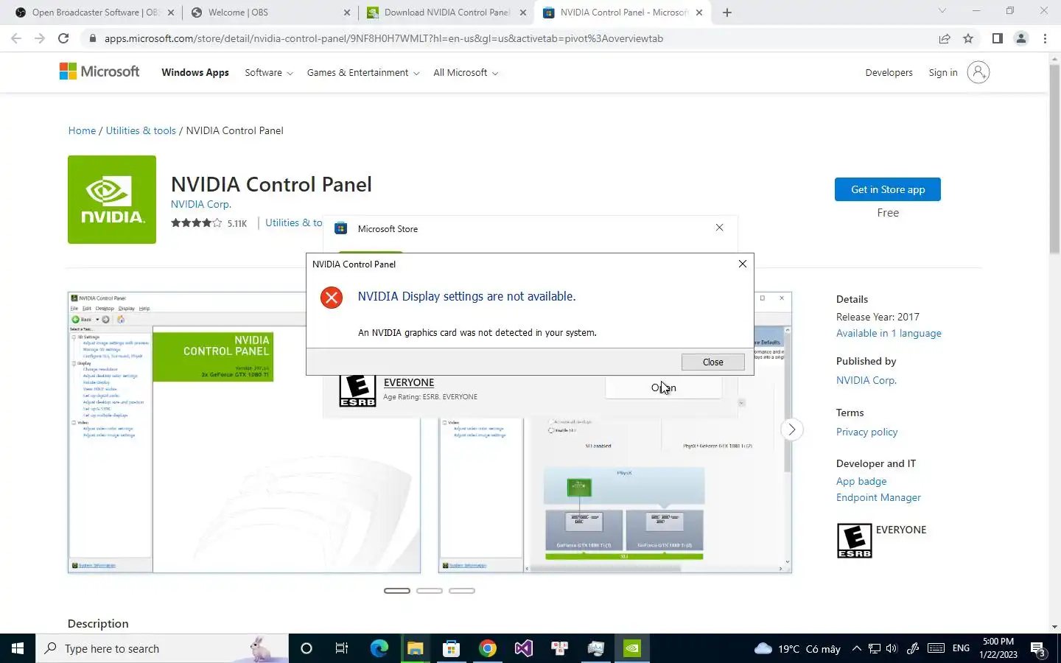
Task: Show hidden tray icons chevron
Action: (856, 648)
